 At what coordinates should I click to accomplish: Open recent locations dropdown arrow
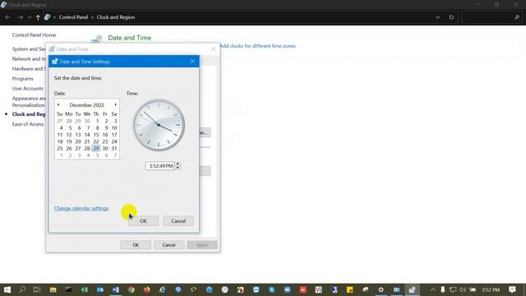click(x=30, y=17)
